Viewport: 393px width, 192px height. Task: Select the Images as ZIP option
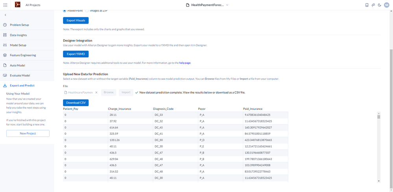[87, 11]
